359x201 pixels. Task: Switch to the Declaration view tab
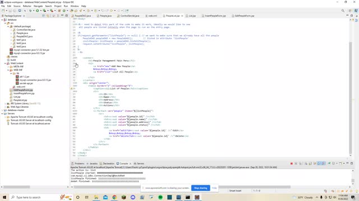pyautogui.click(x=107, y=164)
